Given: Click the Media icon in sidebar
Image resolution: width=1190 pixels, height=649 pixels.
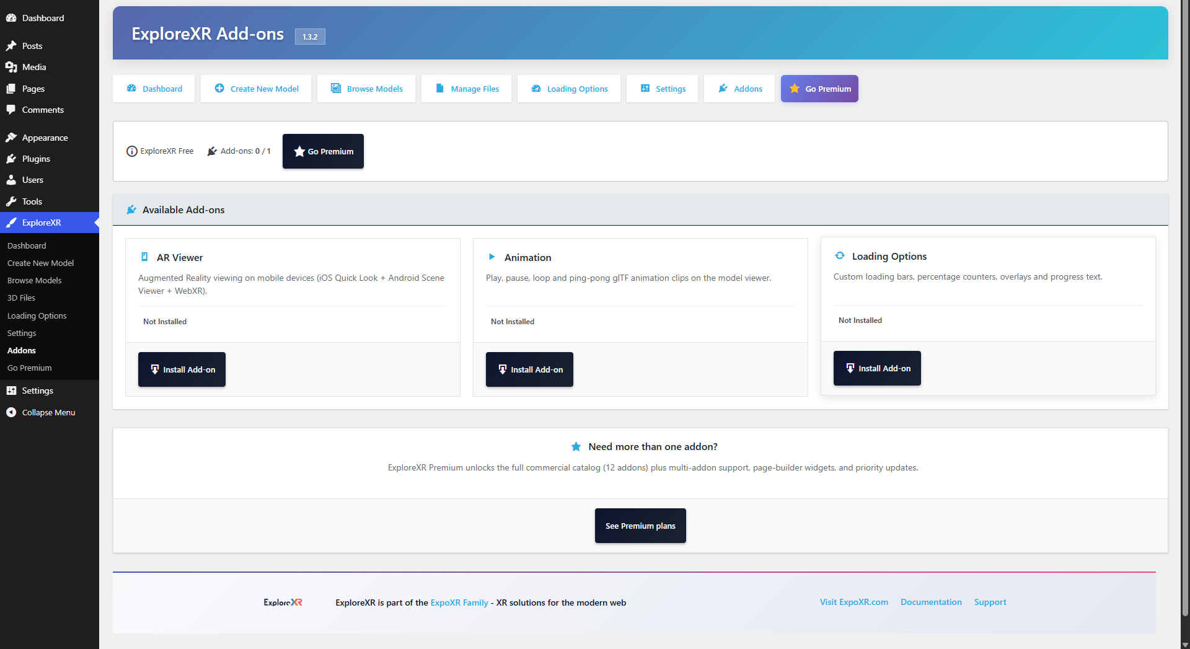Looking at the screenshot, I should (11, 67).
